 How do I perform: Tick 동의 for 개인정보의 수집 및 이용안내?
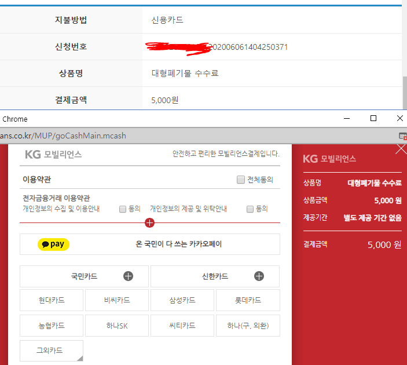[123, 209]
